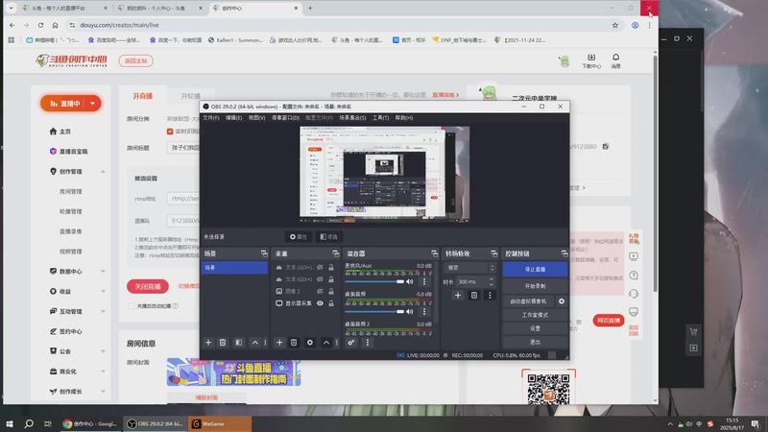Open transition properties three-dot menu
Image resolution: width=768 pixels, height=432 pixels.
[490, 295]
